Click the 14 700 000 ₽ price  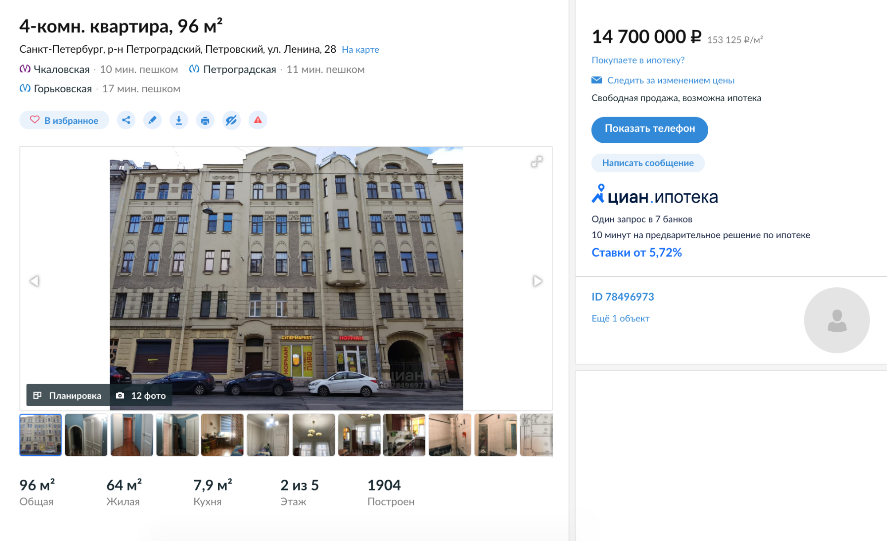coord(646,37)
